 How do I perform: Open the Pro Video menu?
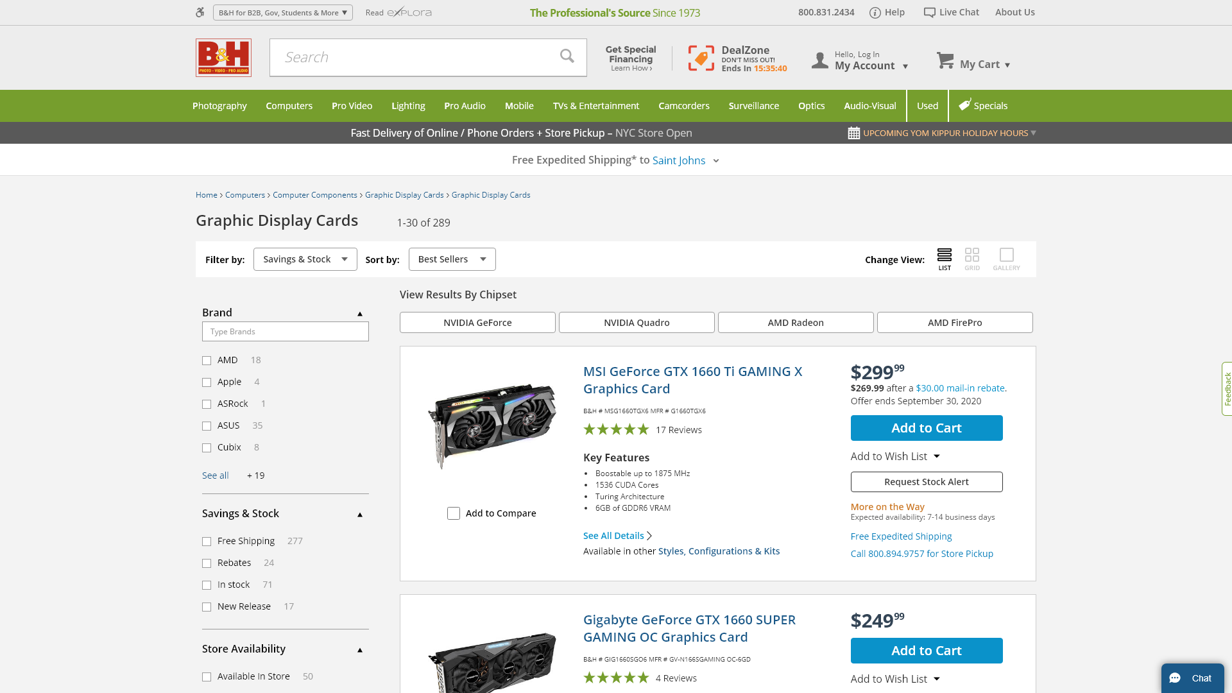pos(352,106)
